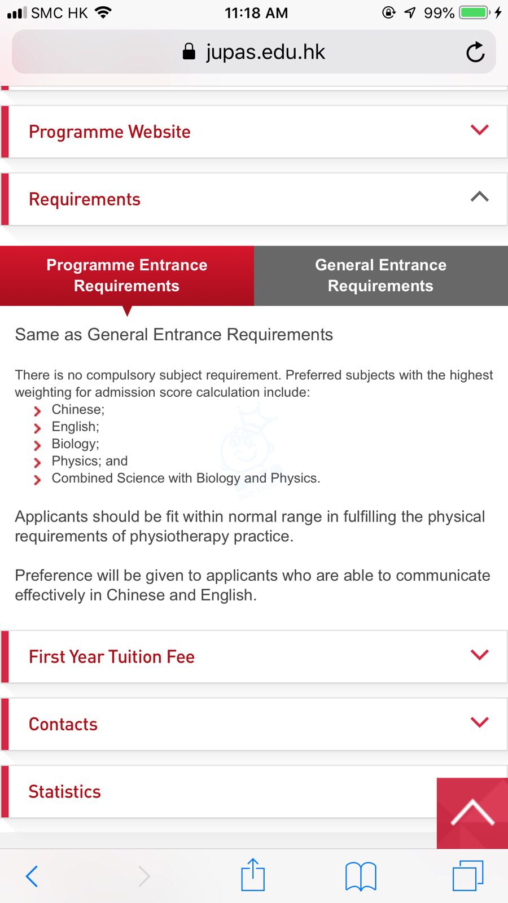Tap the Requirements heading text
Image resolution: width=508 pixels, height=903 pixels.
pos(85,199)
